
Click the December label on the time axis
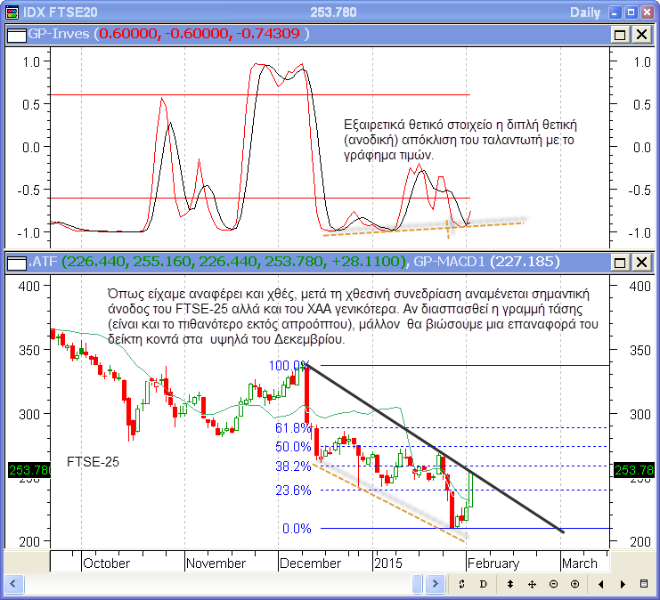(x=310, y=563)
